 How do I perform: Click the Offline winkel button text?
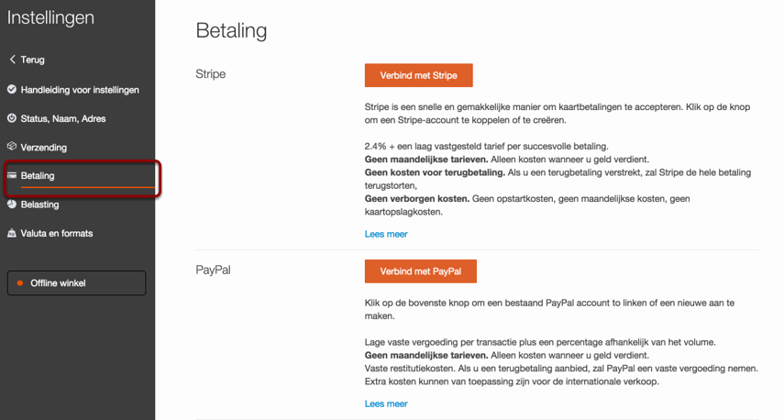click(x=58, y=283)
